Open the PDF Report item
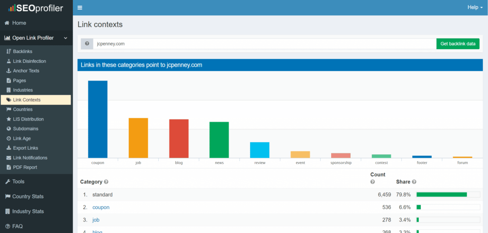 click(25, 167)
